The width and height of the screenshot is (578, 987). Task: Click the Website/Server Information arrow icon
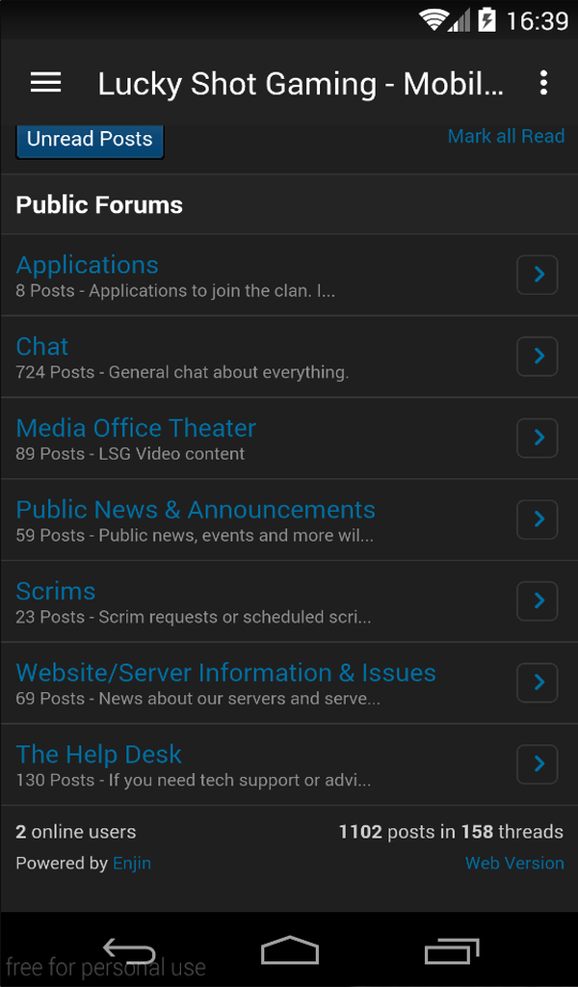click(x=538, y=682)
